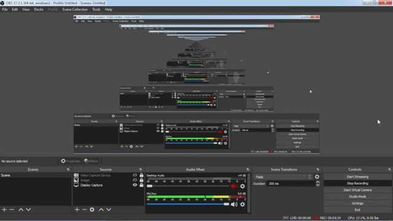
Task: Select the Scene item in Scenes list
Action: coord(36,176)
